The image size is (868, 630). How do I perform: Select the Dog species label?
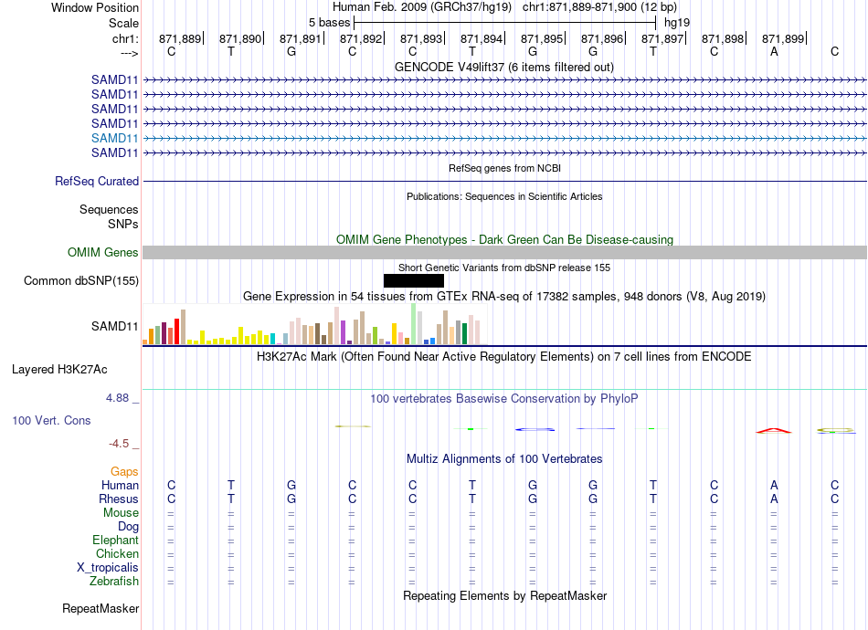[x=128, y=527]
